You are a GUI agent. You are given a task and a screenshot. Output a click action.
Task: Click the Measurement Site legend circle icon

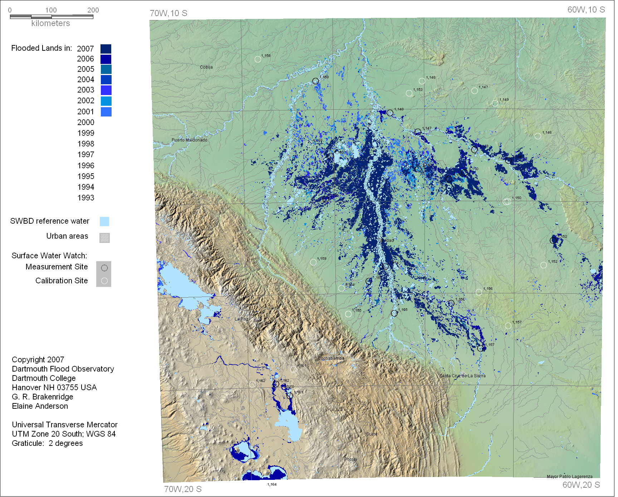[x=104, y=268]
